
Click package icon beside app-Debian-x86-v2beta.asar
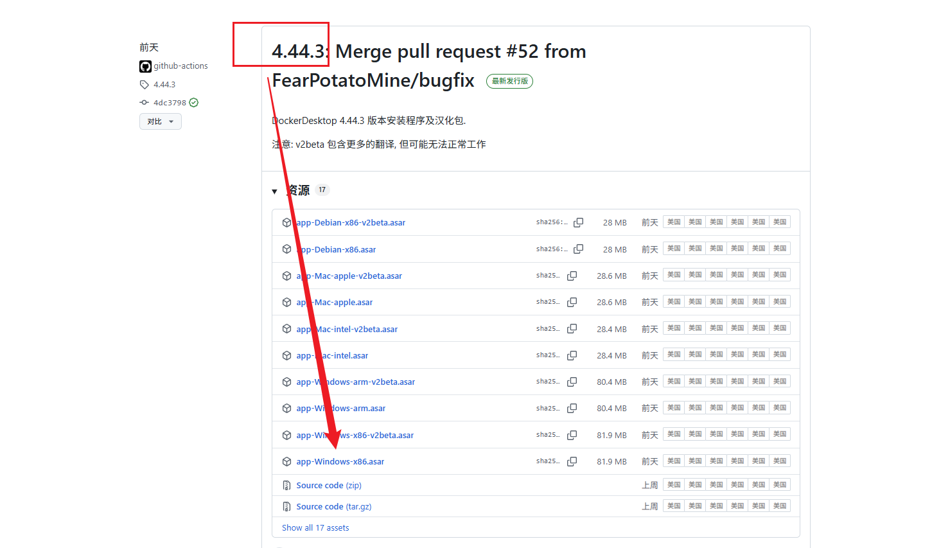[287, 222]
